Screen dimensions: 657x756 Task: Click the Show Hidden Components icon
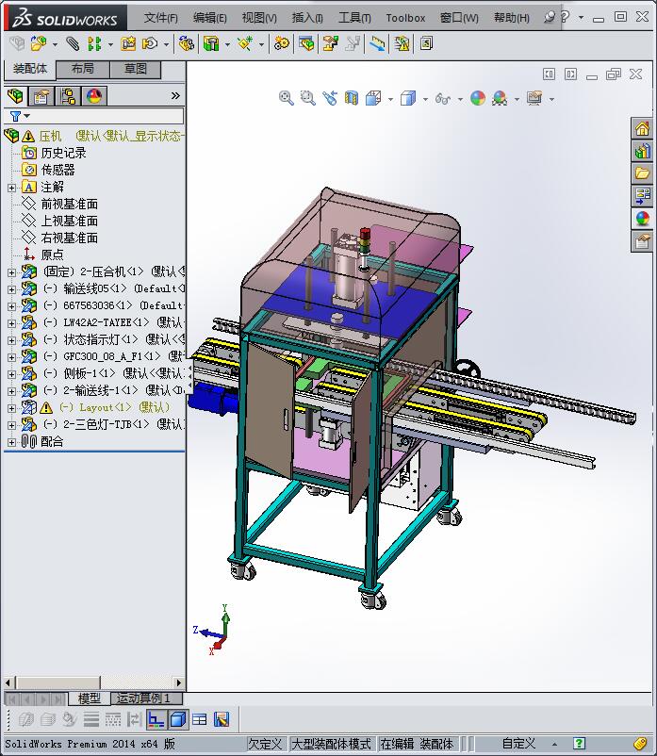tap(187, 44)
